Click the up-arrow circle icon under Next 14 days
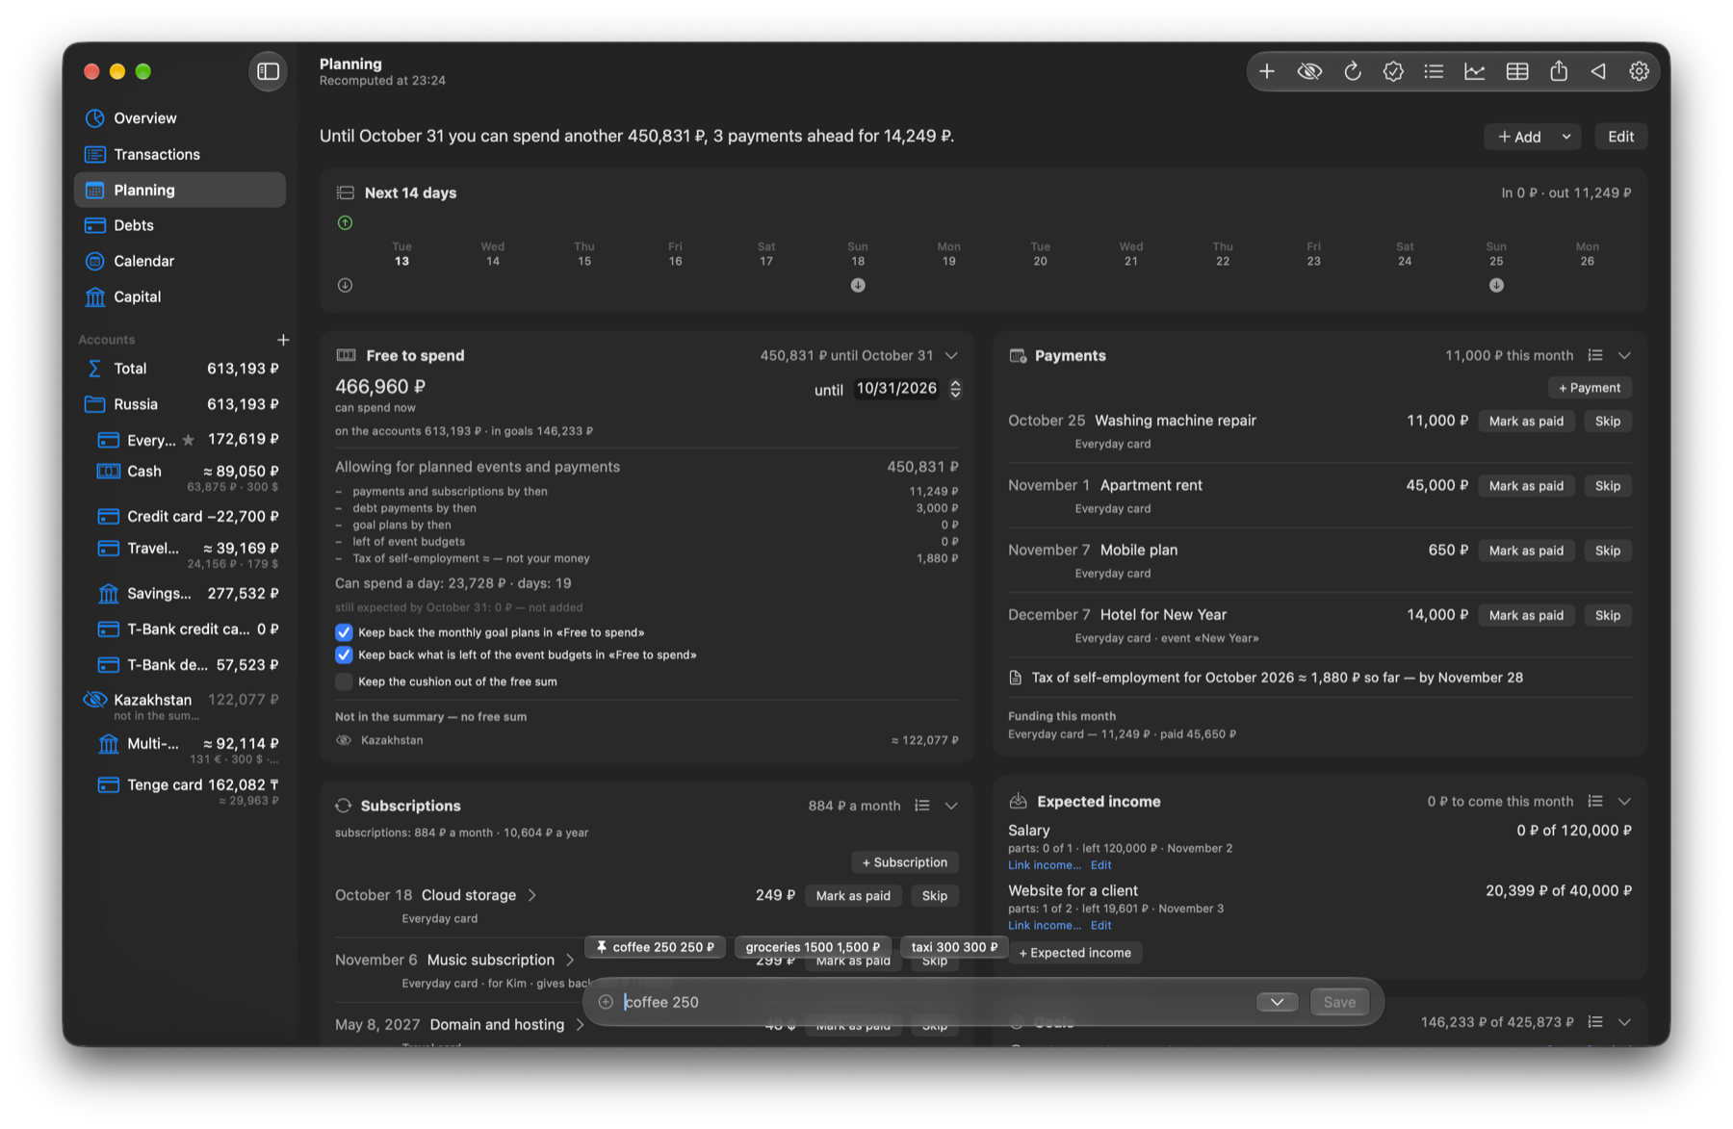 pos(345,223)
